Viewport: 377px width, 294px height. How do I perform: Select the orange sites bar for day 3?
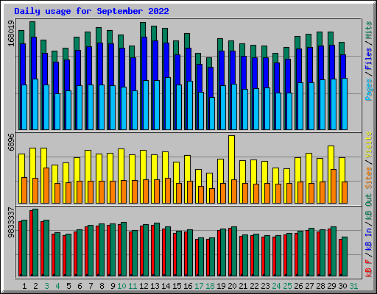(x=46, y=185)
